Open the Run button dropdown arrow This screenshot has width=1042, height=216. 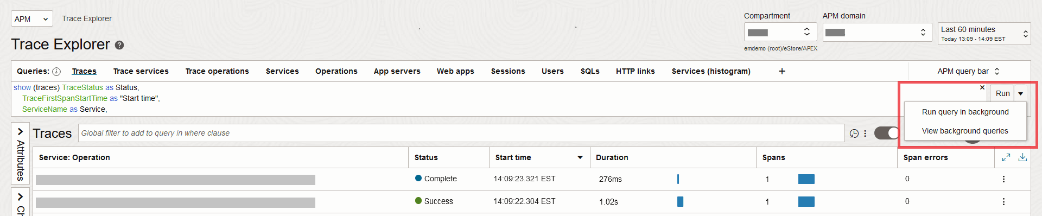tap(1020, 93)
